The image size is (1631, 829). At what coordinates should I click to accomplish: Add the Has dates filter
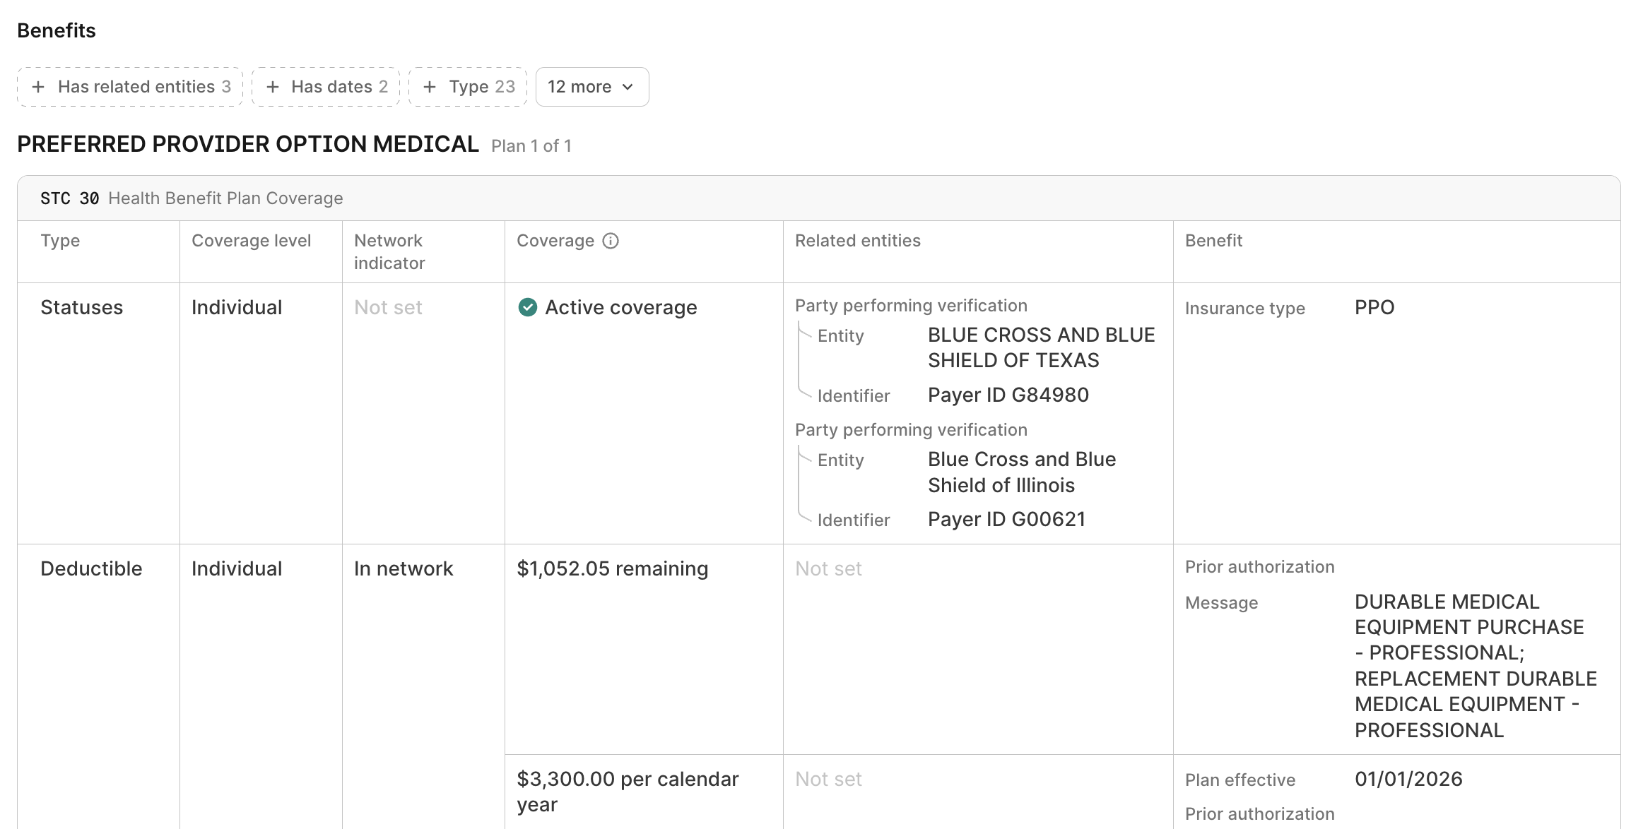(326, 87)
